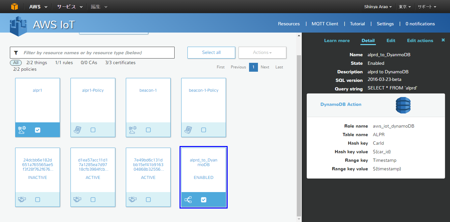Click the rule flow icon on alprd_to_DyanmoDB card
Image resolution: width=450 pixels, height=222 pixels.
(x=188, y=200)
